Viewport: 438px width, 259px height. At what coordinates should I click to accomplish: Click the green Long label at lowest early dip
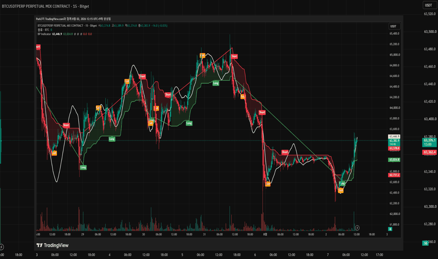[x=83, y=168]
